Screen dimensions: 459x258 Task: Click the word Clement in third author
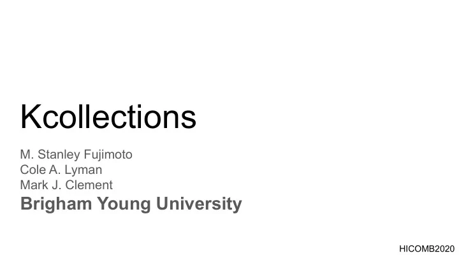point(89,185)
